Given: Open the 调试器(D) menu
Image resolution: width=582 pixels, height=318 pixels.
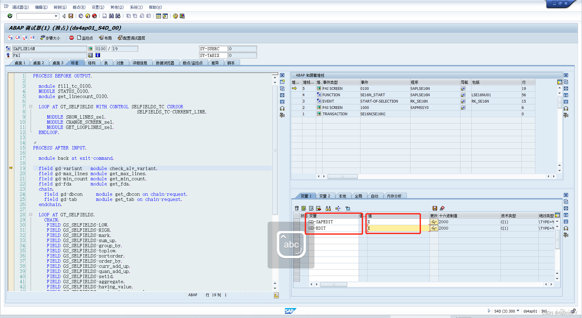Looking at the screenshot, I should [x=20, y=7].
